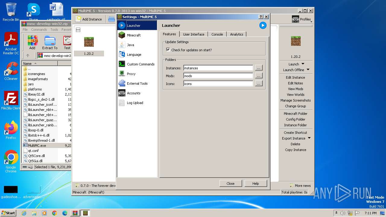Switch to the Features tab

click(x=169, y=34)
